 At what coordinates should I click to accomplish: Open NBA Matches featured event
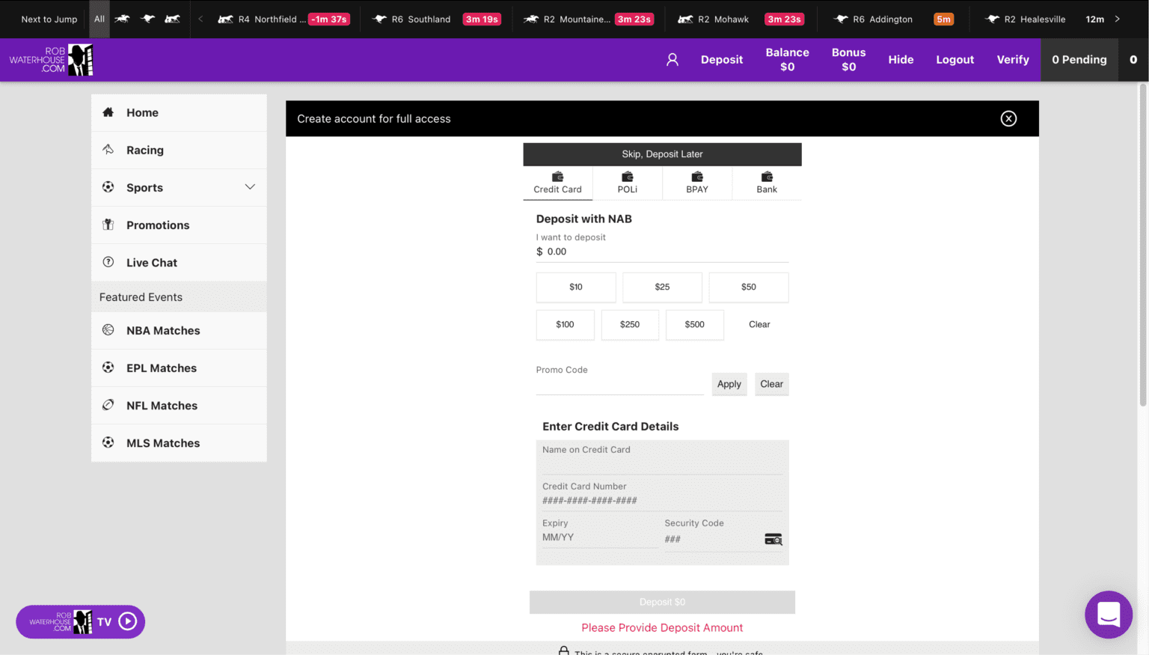pos(179,330)
